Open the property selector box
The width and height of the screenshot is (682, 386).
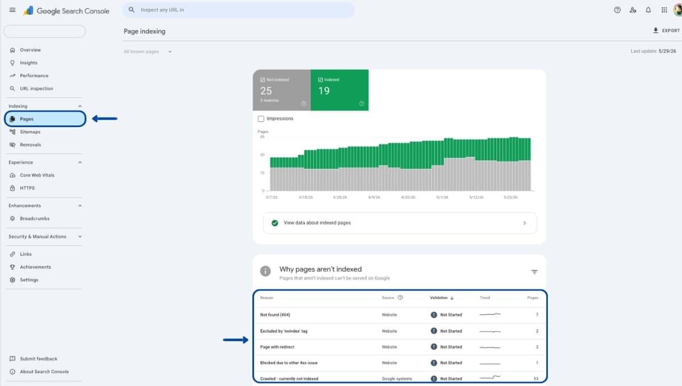44,31
